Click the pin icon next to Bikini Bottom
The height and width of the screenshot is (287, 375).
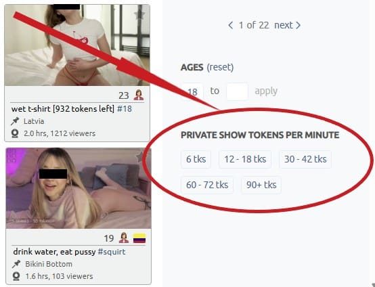coord(16,264)
